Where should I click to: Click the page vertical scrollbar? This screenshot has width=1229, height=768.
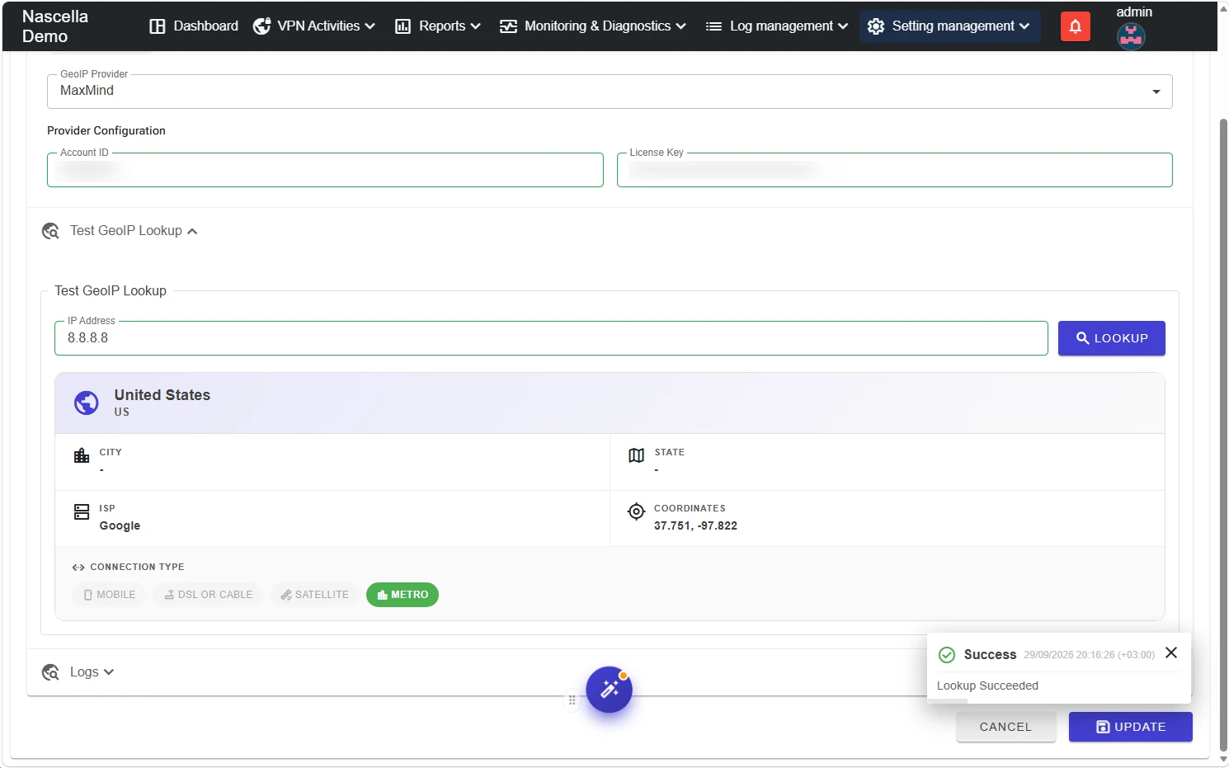1223,435
